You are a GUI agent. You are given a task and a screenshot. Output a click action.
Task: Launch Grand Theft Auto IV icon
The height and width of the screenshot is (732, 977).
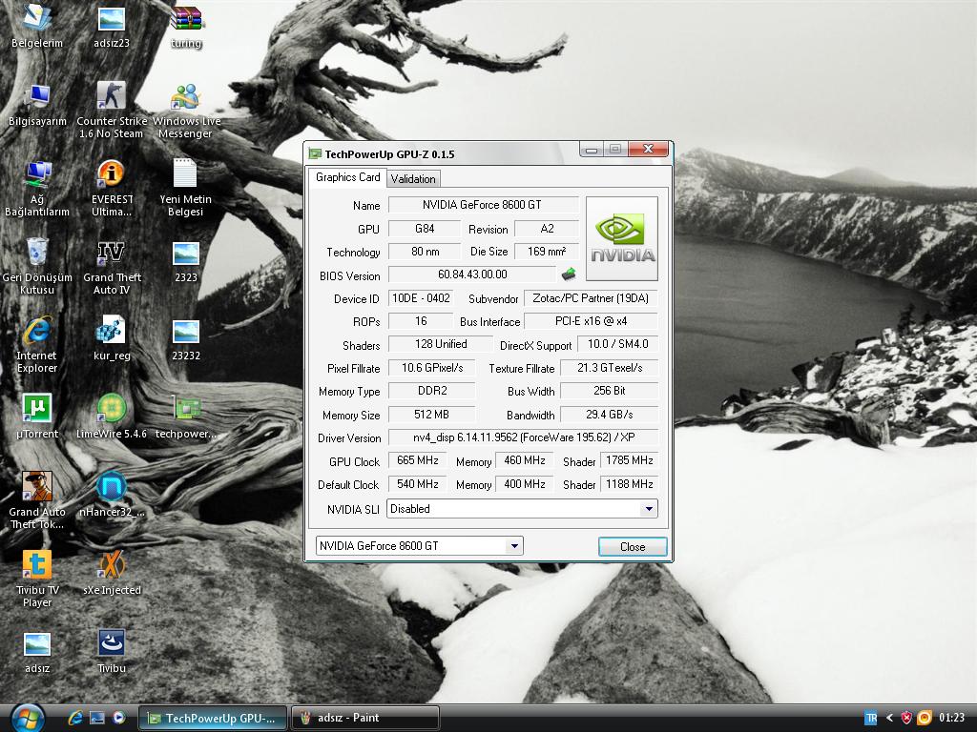[x=112, y=267]
